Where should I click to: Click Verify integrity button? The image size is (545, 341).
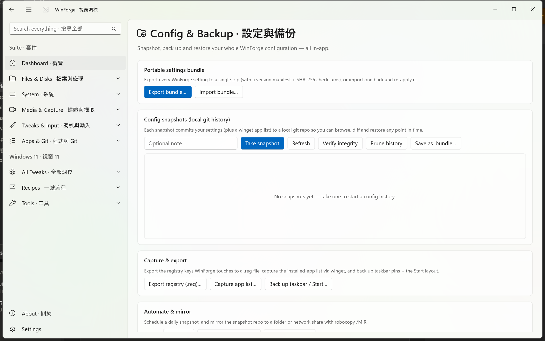click(340, 143)
